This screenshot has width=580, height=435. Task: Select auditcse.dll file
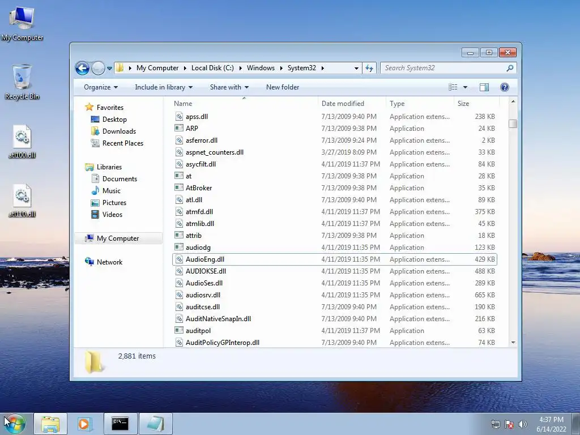(x=203, y=307)
